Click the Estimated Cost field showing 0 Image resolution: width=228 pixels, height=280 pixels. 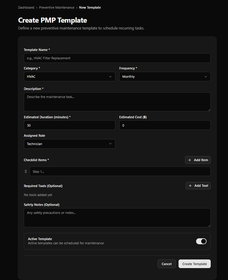165,125
